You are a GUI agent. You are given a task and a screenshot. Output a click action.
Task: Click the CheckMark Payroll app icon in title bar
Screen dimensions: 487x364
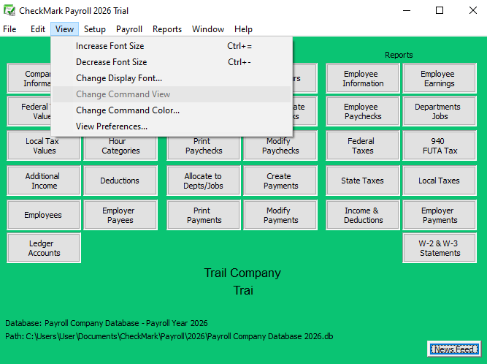tap(9, 10)
